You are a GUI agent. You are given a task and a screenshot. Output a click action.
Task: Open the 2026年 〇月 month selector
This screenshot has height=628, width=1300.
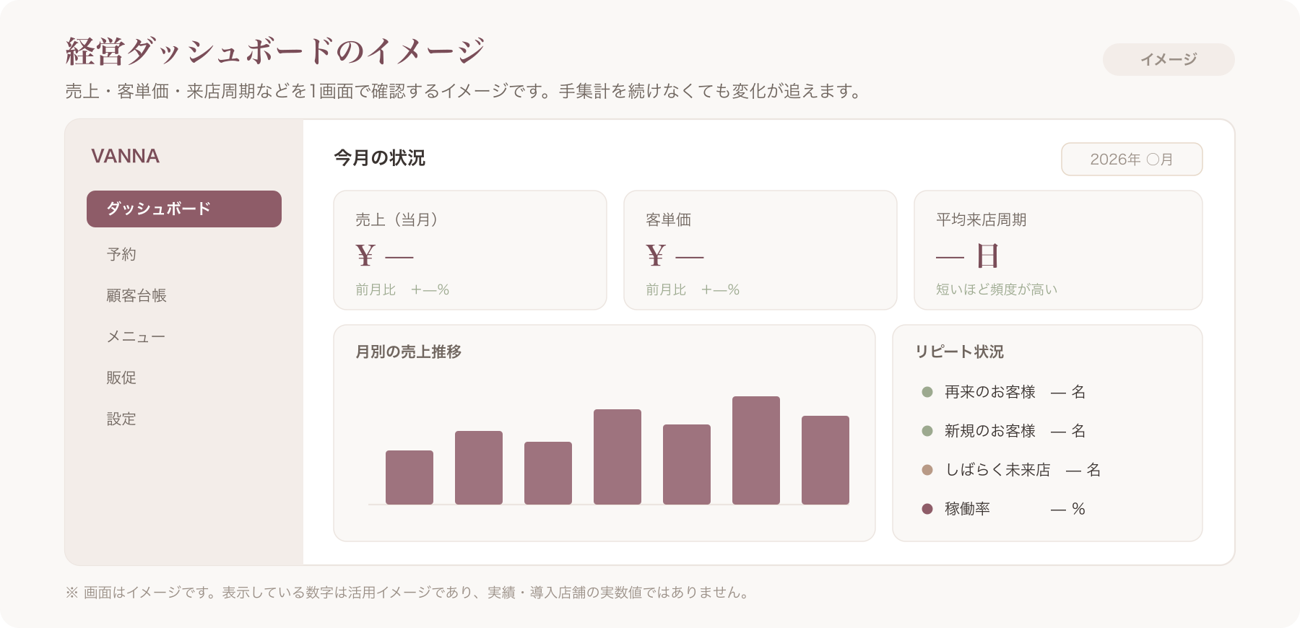click(1132, 159)
